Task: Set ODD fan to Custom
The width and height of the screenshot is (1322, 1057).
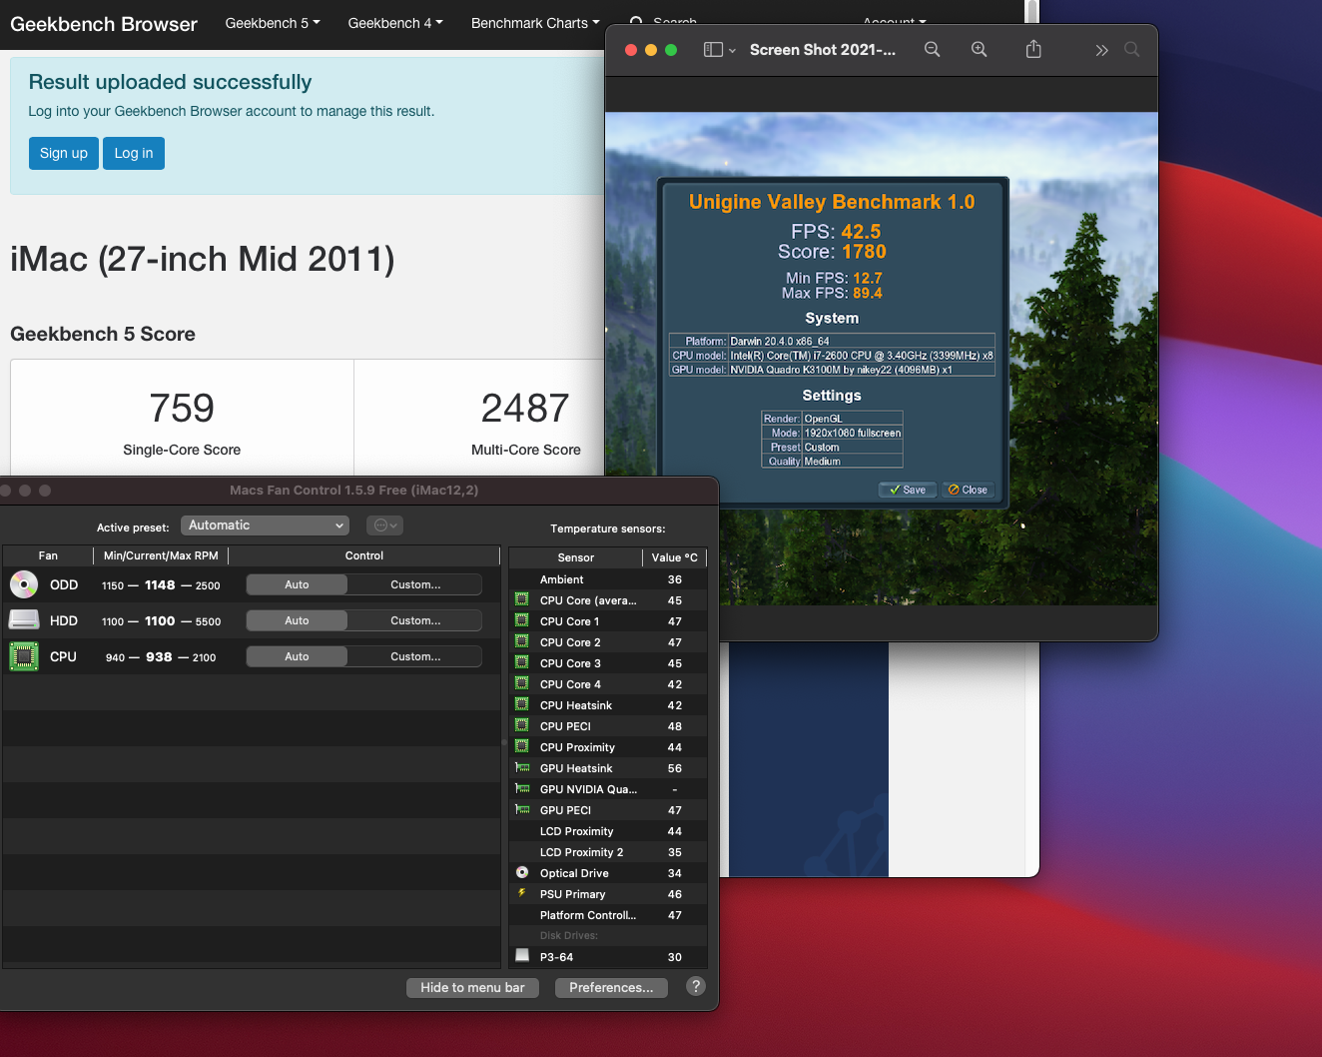Action: pyautogui.click(x=414, y=584)
